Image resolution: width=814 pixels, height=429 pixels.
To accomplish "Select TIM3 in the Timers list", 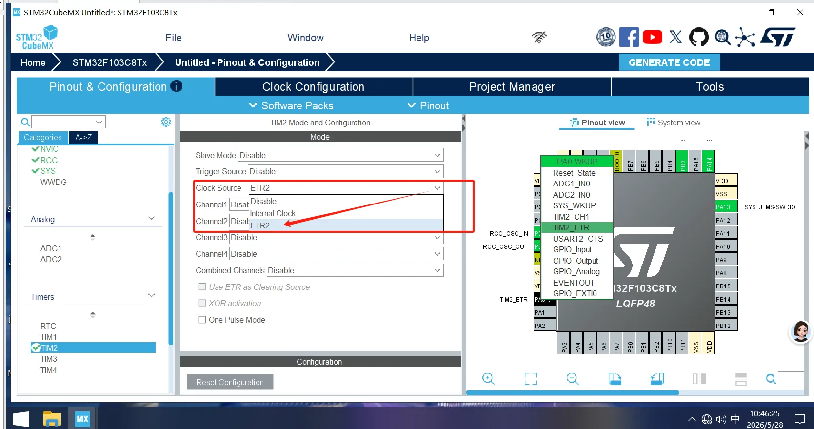I will click(x=49, y=359).
